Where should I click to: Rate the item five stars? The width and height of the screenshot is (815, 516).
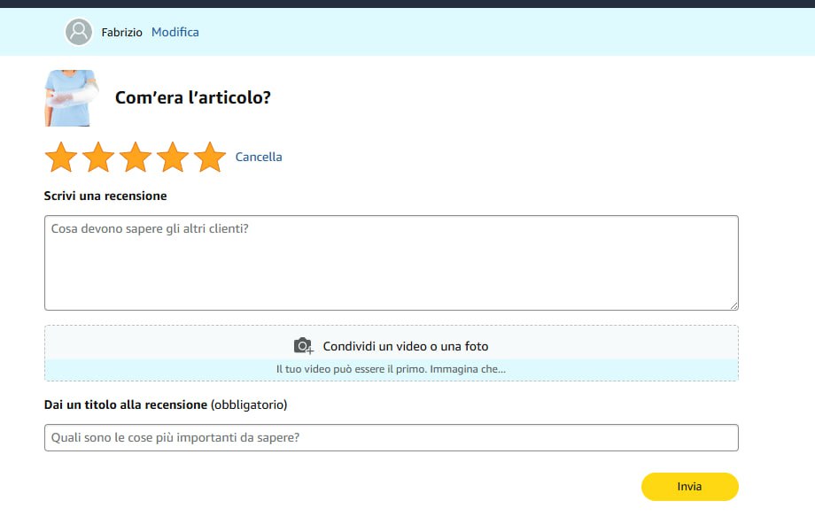(x=210, y=158)
